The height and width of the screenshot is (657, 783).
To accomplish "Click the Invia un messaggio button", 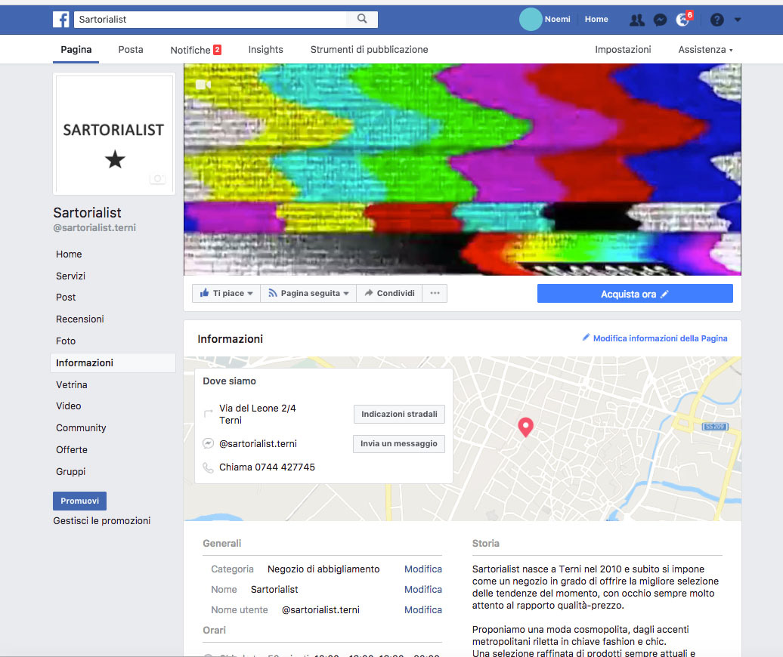I will [x=398, y=443].
